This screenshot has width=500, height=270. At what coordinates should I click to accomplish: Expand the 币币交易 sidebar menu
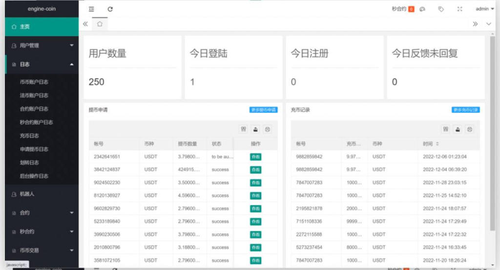point(42,250)
